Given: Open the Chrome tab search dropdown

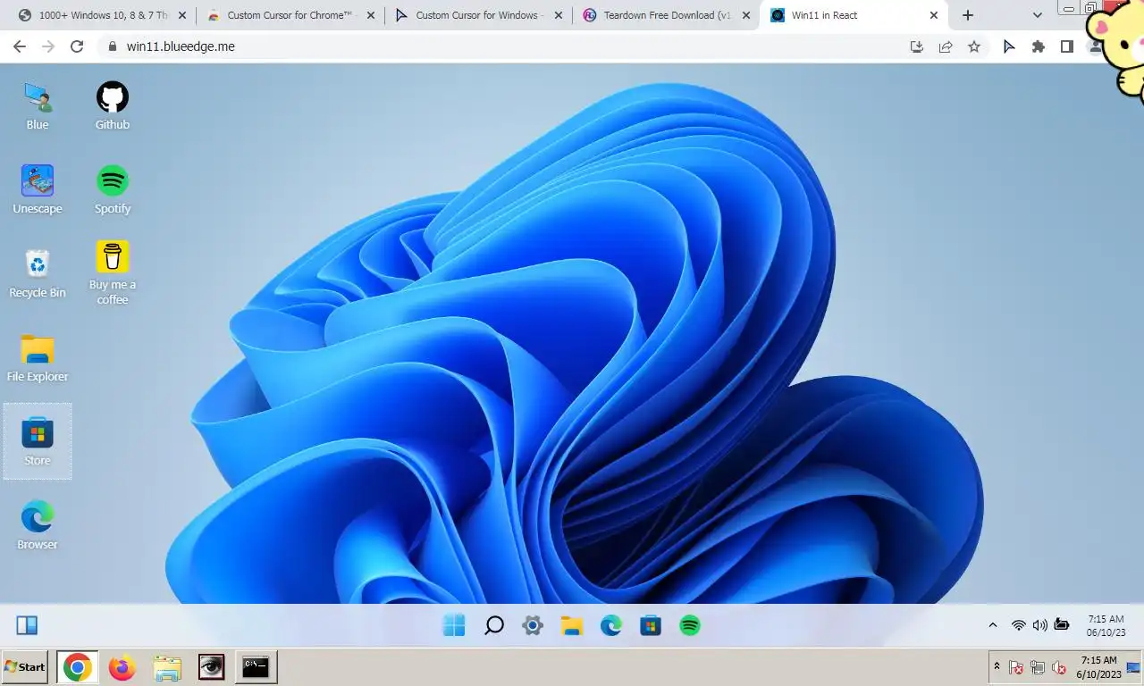Looking at the screenshot, I should point(1038,15).
